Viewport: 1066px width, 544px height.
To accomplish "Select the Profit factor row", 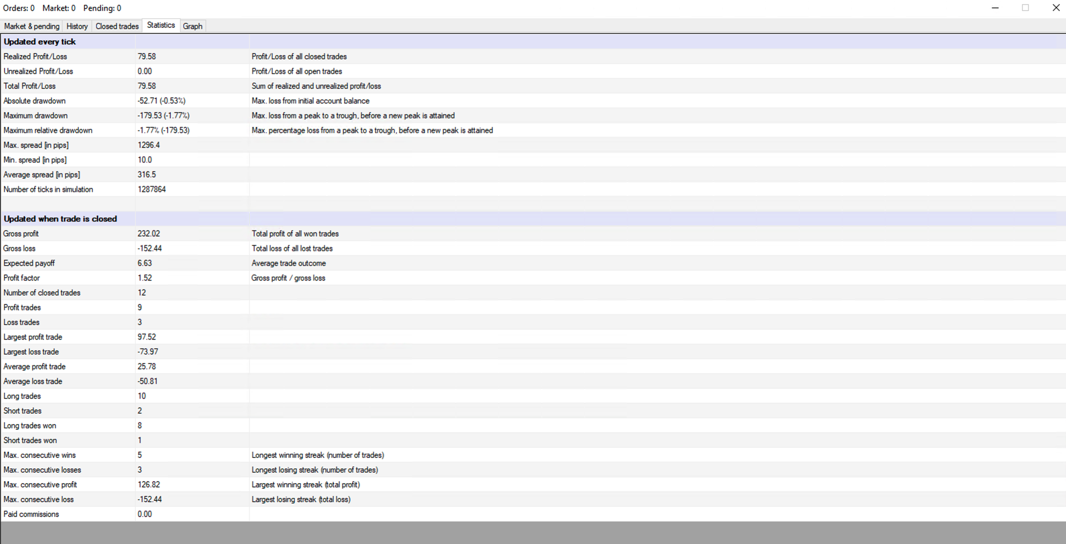I will coord(21,278).
